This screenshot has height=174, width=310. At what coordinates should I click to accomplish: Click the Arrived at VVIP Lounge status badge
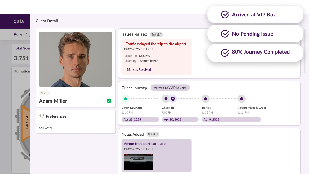[170, 88]
